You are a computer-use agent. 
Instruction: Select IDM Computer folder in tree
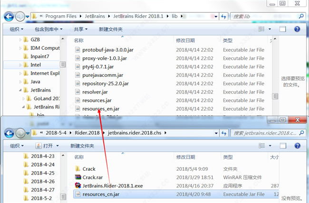click(x=41, y=48)
